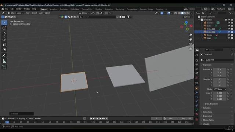Hide the Light object in viewport
The height and width of the screenshot is (132, 235).
(x=229, y=38)
